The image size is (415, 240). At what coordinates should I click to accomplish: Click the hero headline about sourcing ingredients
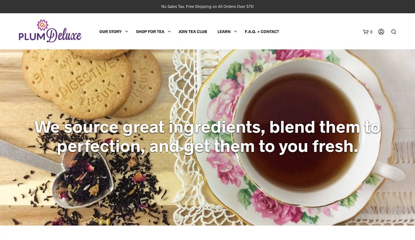pyautogui.click(x=207, y=137)
